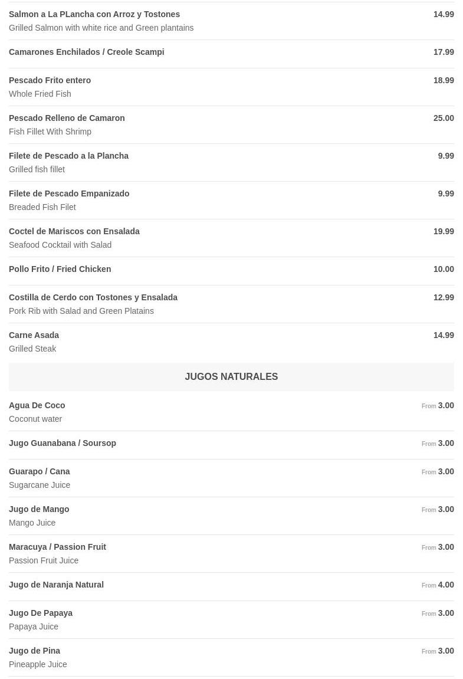Pick Guarapo / Cana sugarcane juice
Image resolution: width=463 pixels, height=679 pixels.
(x=40, y=471)
